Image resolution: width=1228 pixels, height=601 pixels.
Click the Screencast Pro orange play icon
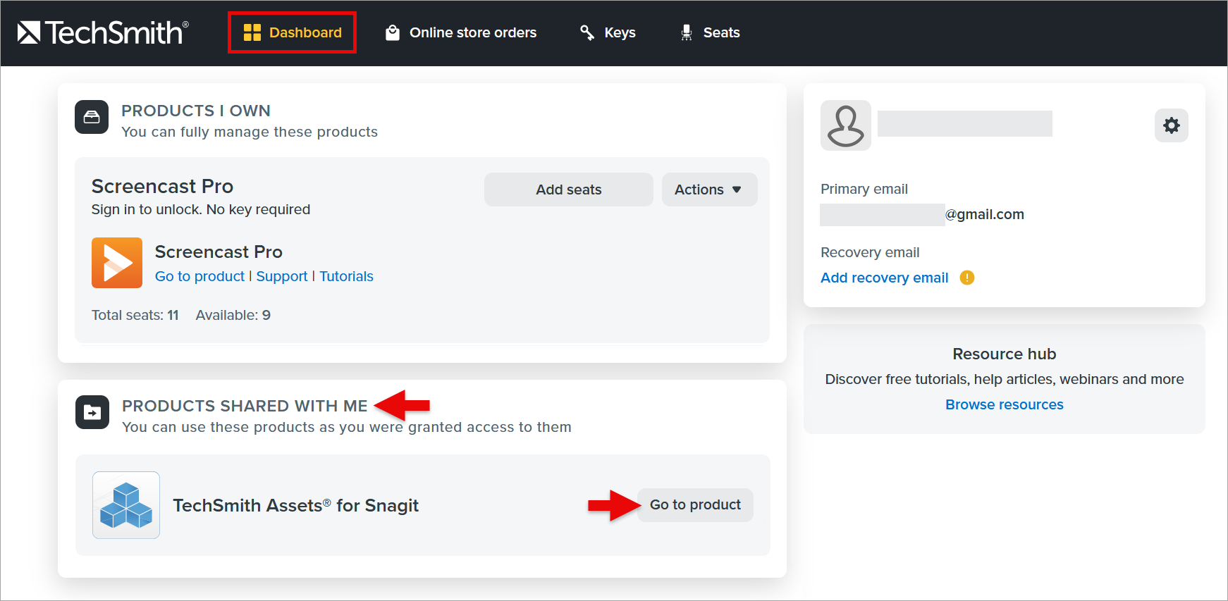(117, 263)
